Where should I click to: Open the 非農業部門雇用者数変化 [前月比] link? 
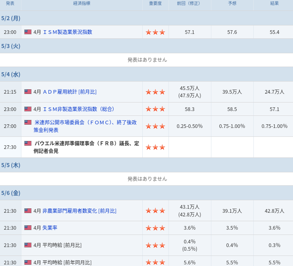tap(80, 211)
